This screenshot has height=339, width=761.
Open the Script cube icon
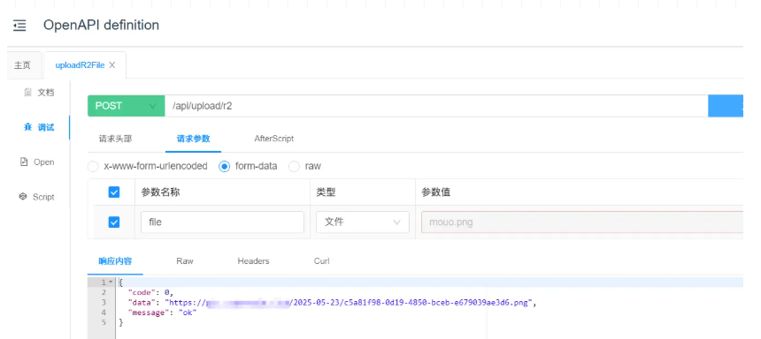(23, 197)
